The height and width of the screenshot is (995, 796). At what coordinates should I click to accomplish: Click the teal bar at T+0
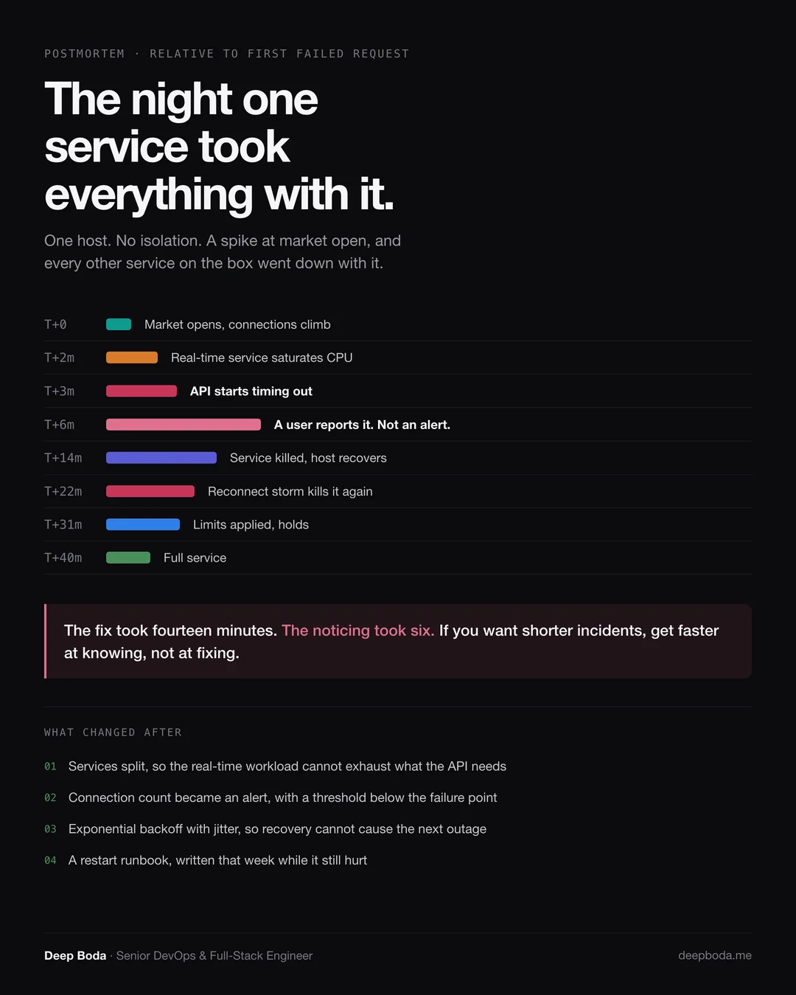click(x=119, y=324)
